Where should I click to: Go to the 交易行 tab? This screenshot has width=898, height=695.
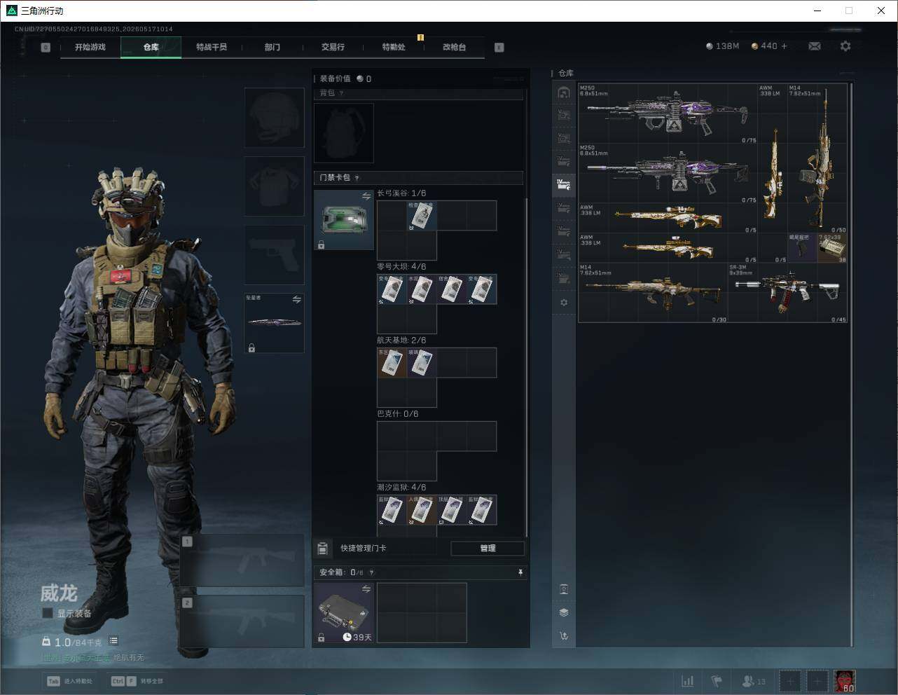click(333, 47)
